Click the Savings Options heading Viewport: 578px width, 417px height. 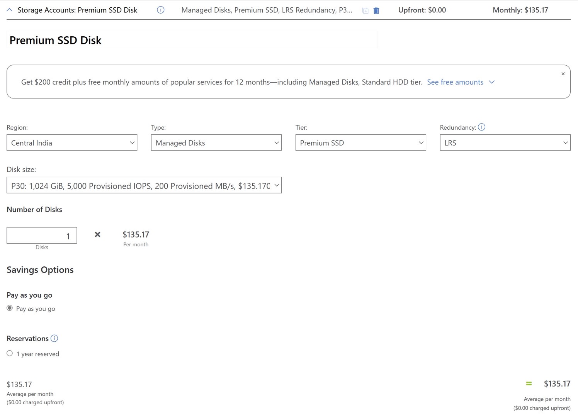click(x=40, y=270)
